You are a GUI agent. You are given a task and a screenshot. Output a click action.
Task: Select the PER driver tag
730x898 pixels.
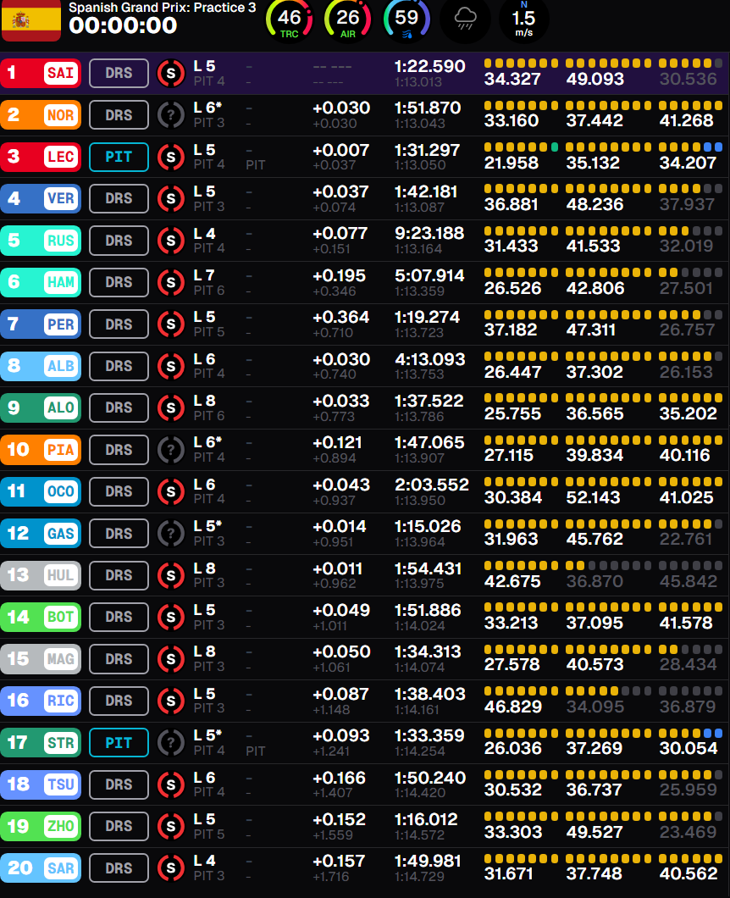[x=41, y=324]
